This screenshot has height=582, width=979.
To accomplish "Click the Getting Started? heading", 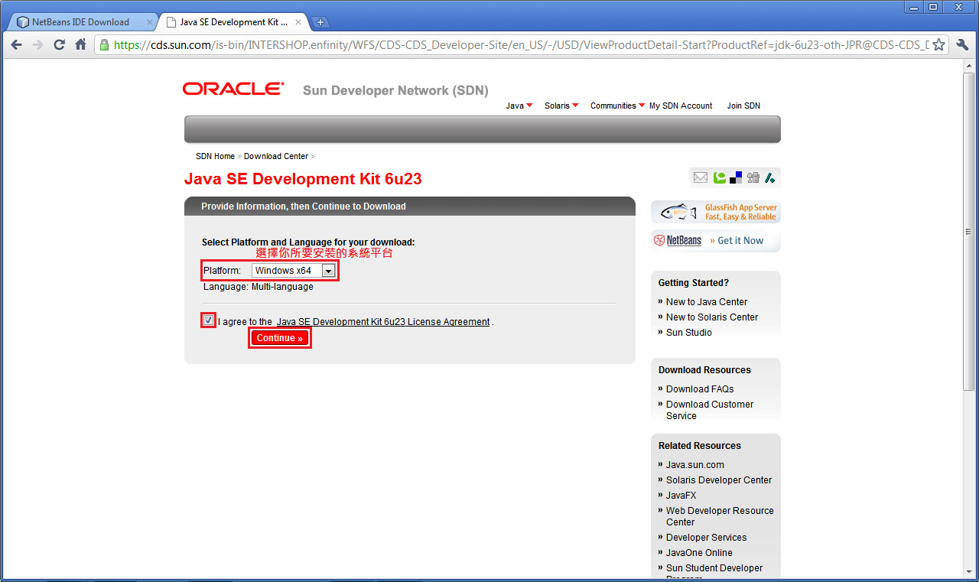I will [694, 283].
